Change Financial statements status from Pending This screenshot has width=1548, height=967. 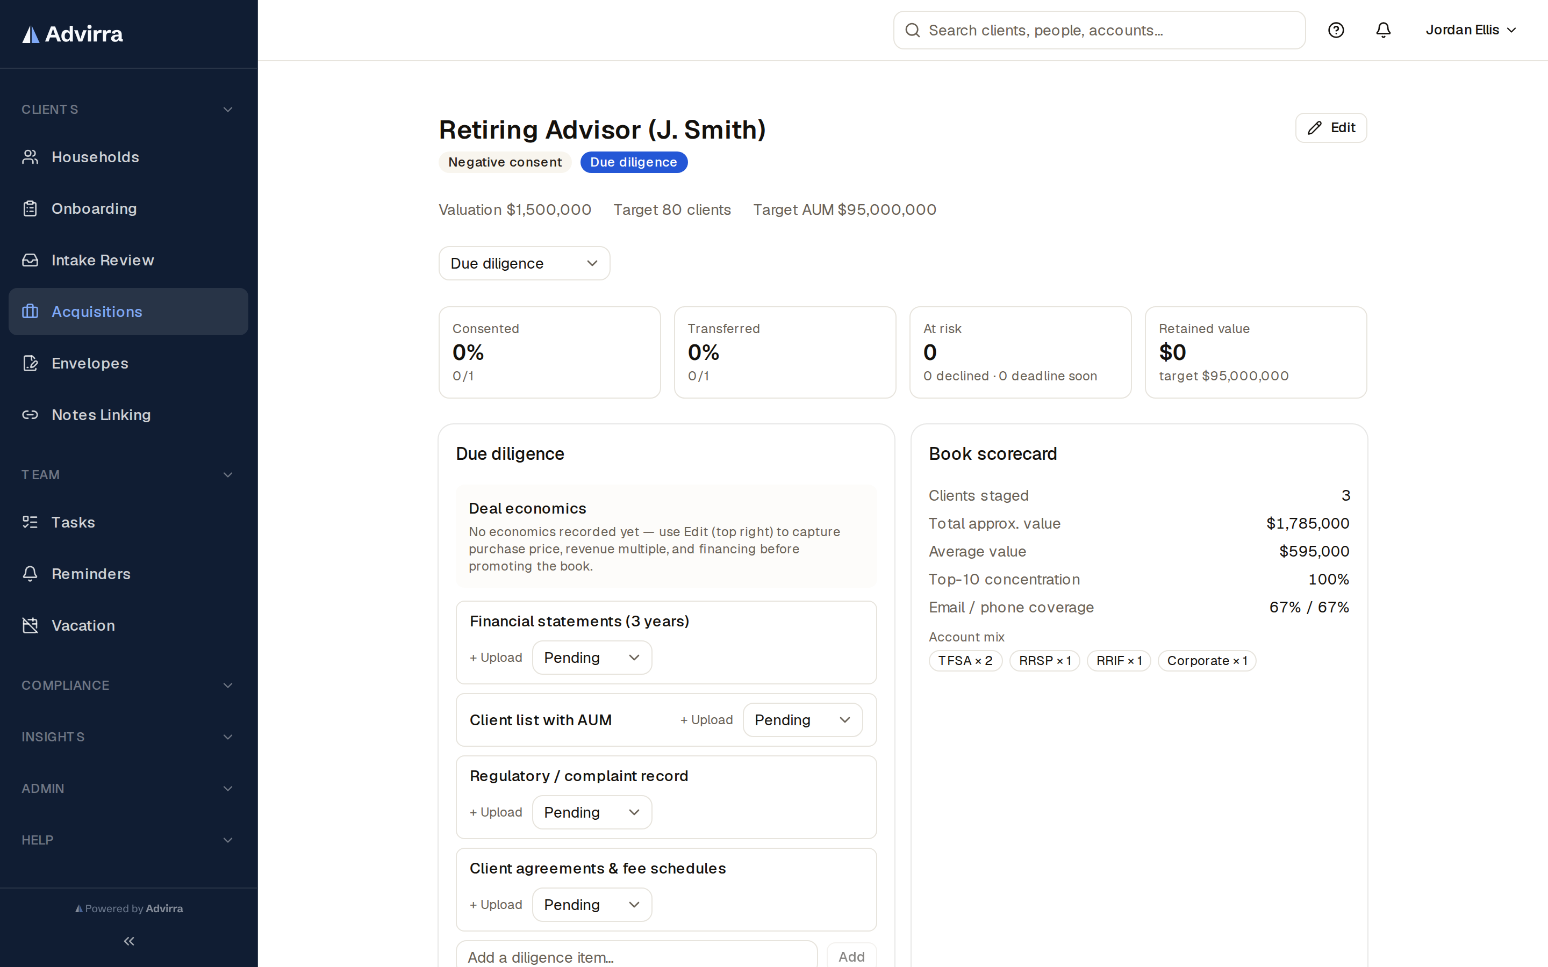tap(592, 658)
